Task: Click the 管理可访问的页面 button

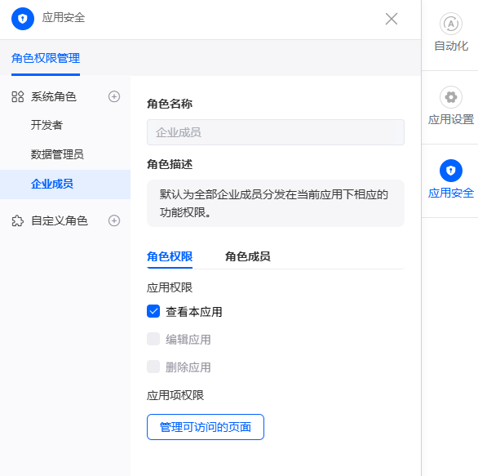Action: 206,427
